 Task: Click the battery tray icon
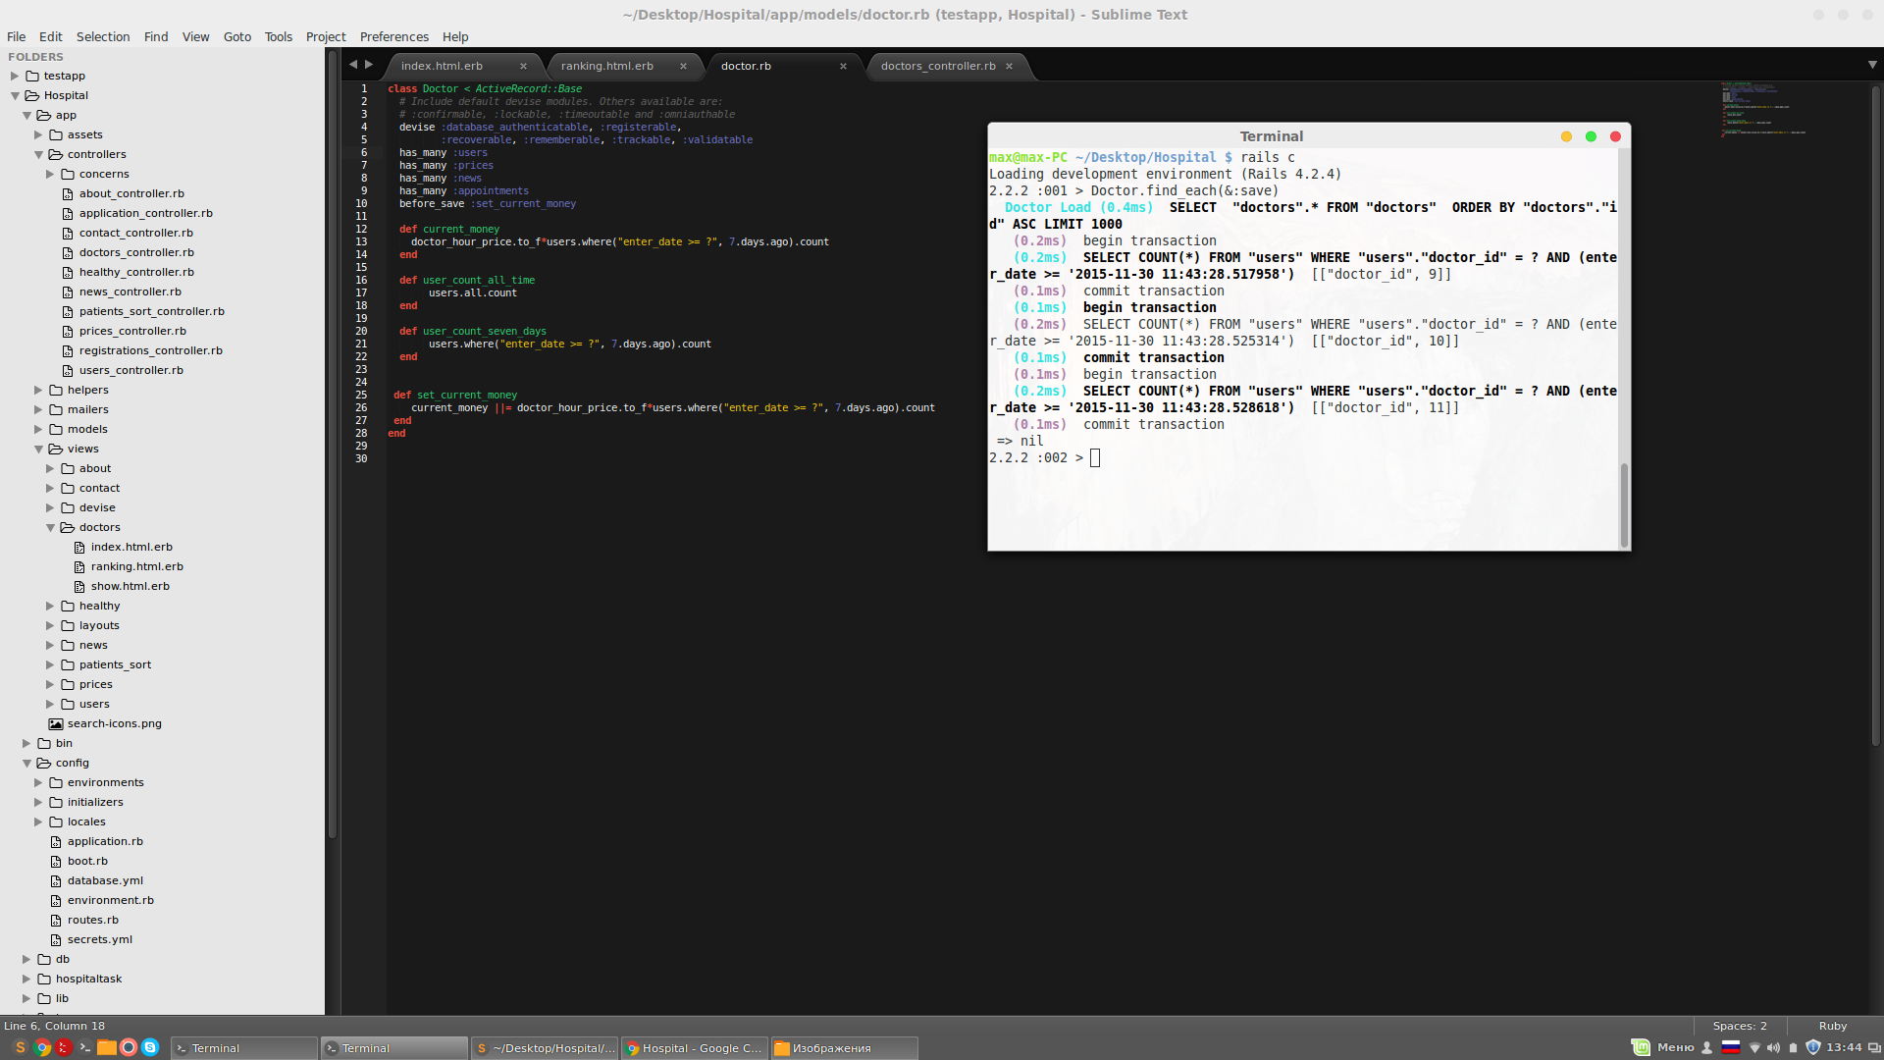(1793, 1047)
